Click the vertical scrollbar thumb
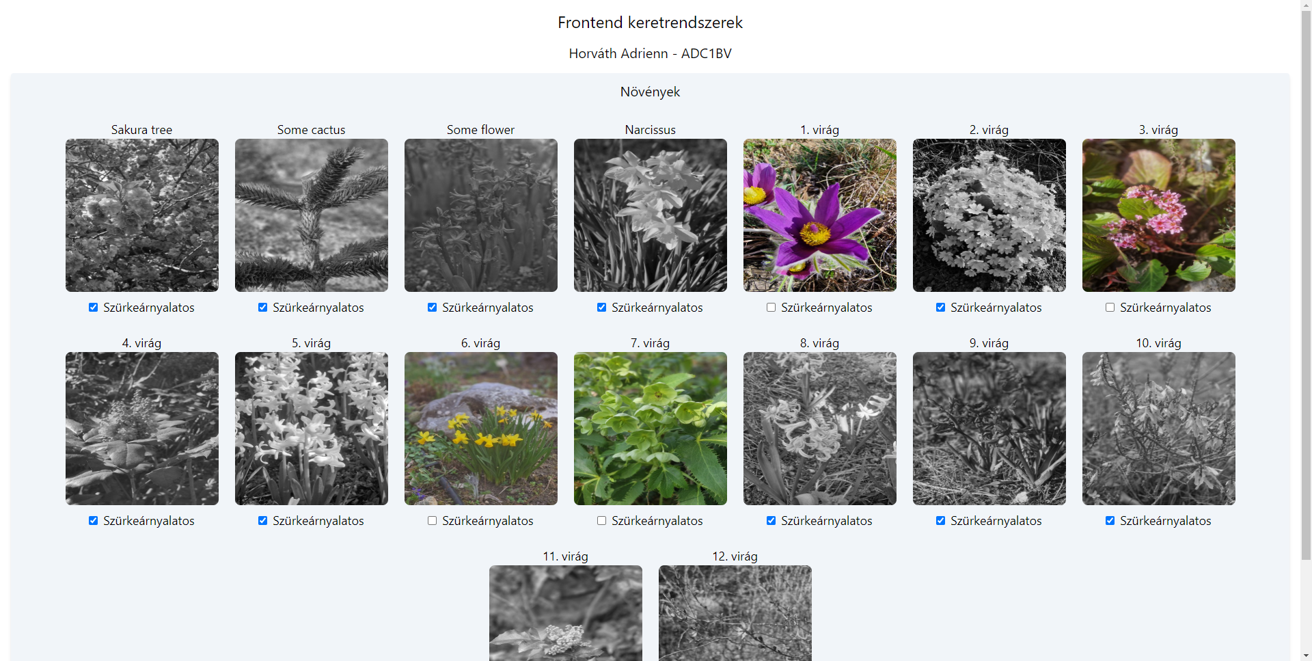Viewport: 1312px width, 661px height. pyautogui.click(x=1306, y=284)
